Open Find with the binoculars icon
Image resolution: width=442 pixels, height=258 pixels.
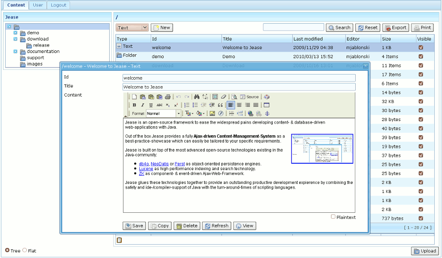[x=197, y=97]
